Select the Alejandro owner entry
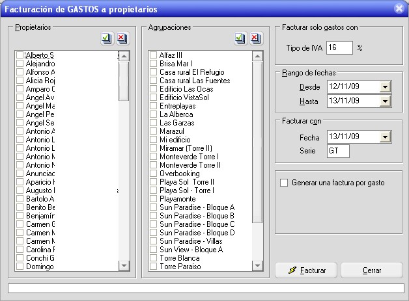Screen dimensions: 409x301 point(40,64)
